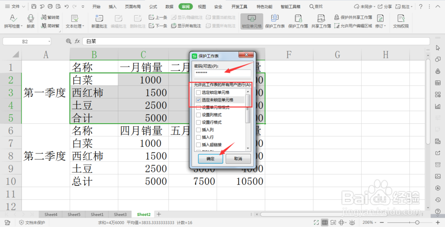
Task: Click the zoom magnifier beside formula bar
Action: click(x=69, y=41)
